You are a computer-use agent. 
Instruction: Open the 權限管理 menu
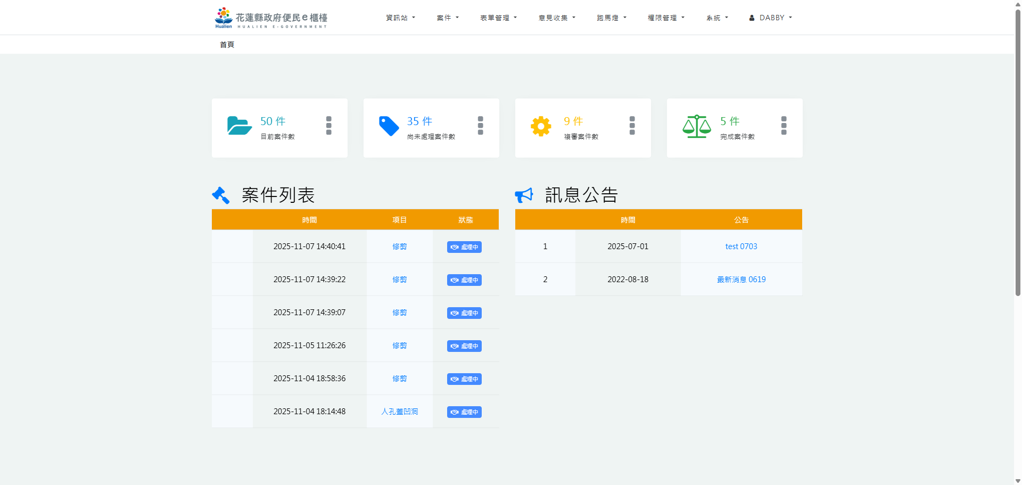[666, 18]
